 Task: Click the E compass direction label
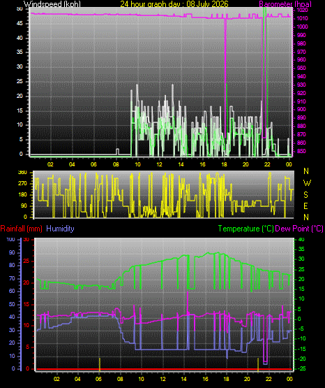pos(305,206)
